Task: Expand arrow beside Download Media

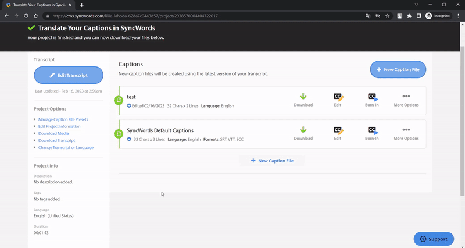Action: coord(35,133)
